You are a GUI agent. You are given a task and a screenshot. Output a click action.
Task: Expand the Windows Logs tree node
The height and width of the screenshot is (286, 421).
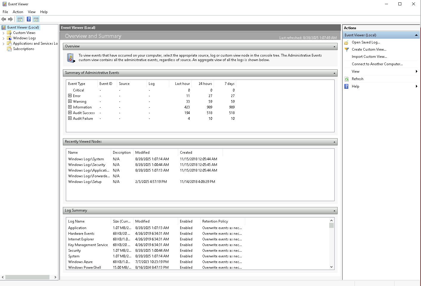point(4,38)
